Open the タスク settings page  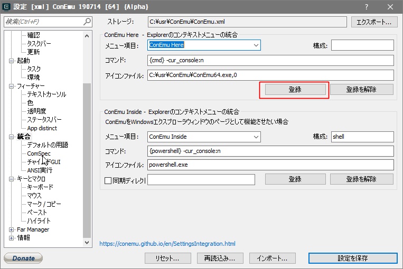pyautogui.click(x=34, y=69)
